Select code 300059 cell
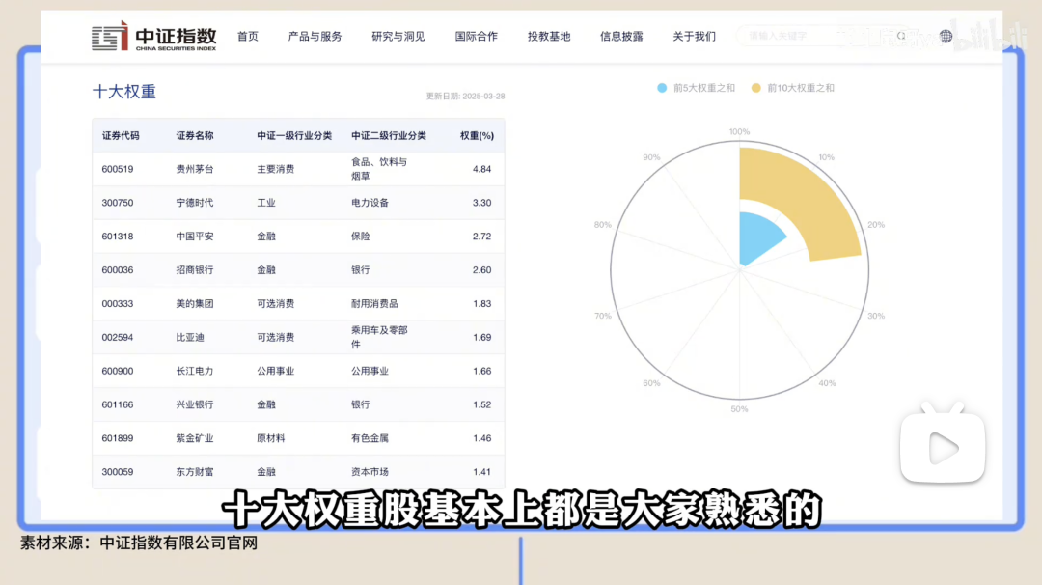 tap(118, 472)
